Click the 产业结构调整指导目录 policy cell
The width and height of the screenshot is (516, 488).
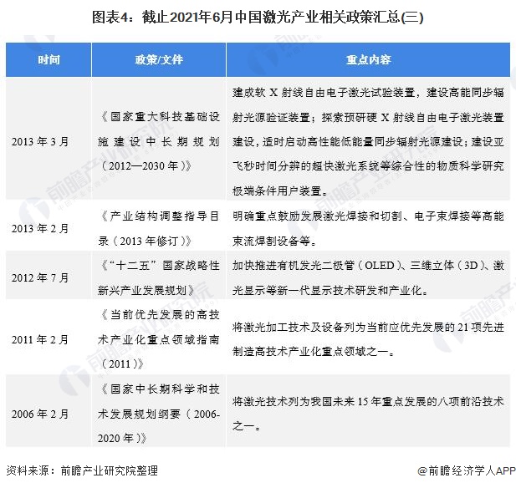[x=157, y=224]
